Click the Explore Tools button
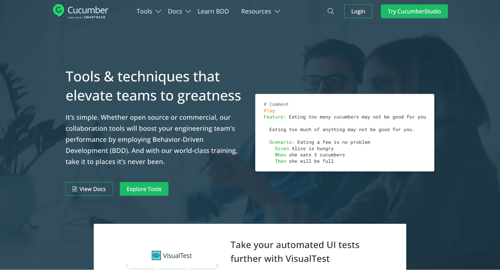Image resolution: width=500 pixels, height=270 pixels. pos(144,189)
